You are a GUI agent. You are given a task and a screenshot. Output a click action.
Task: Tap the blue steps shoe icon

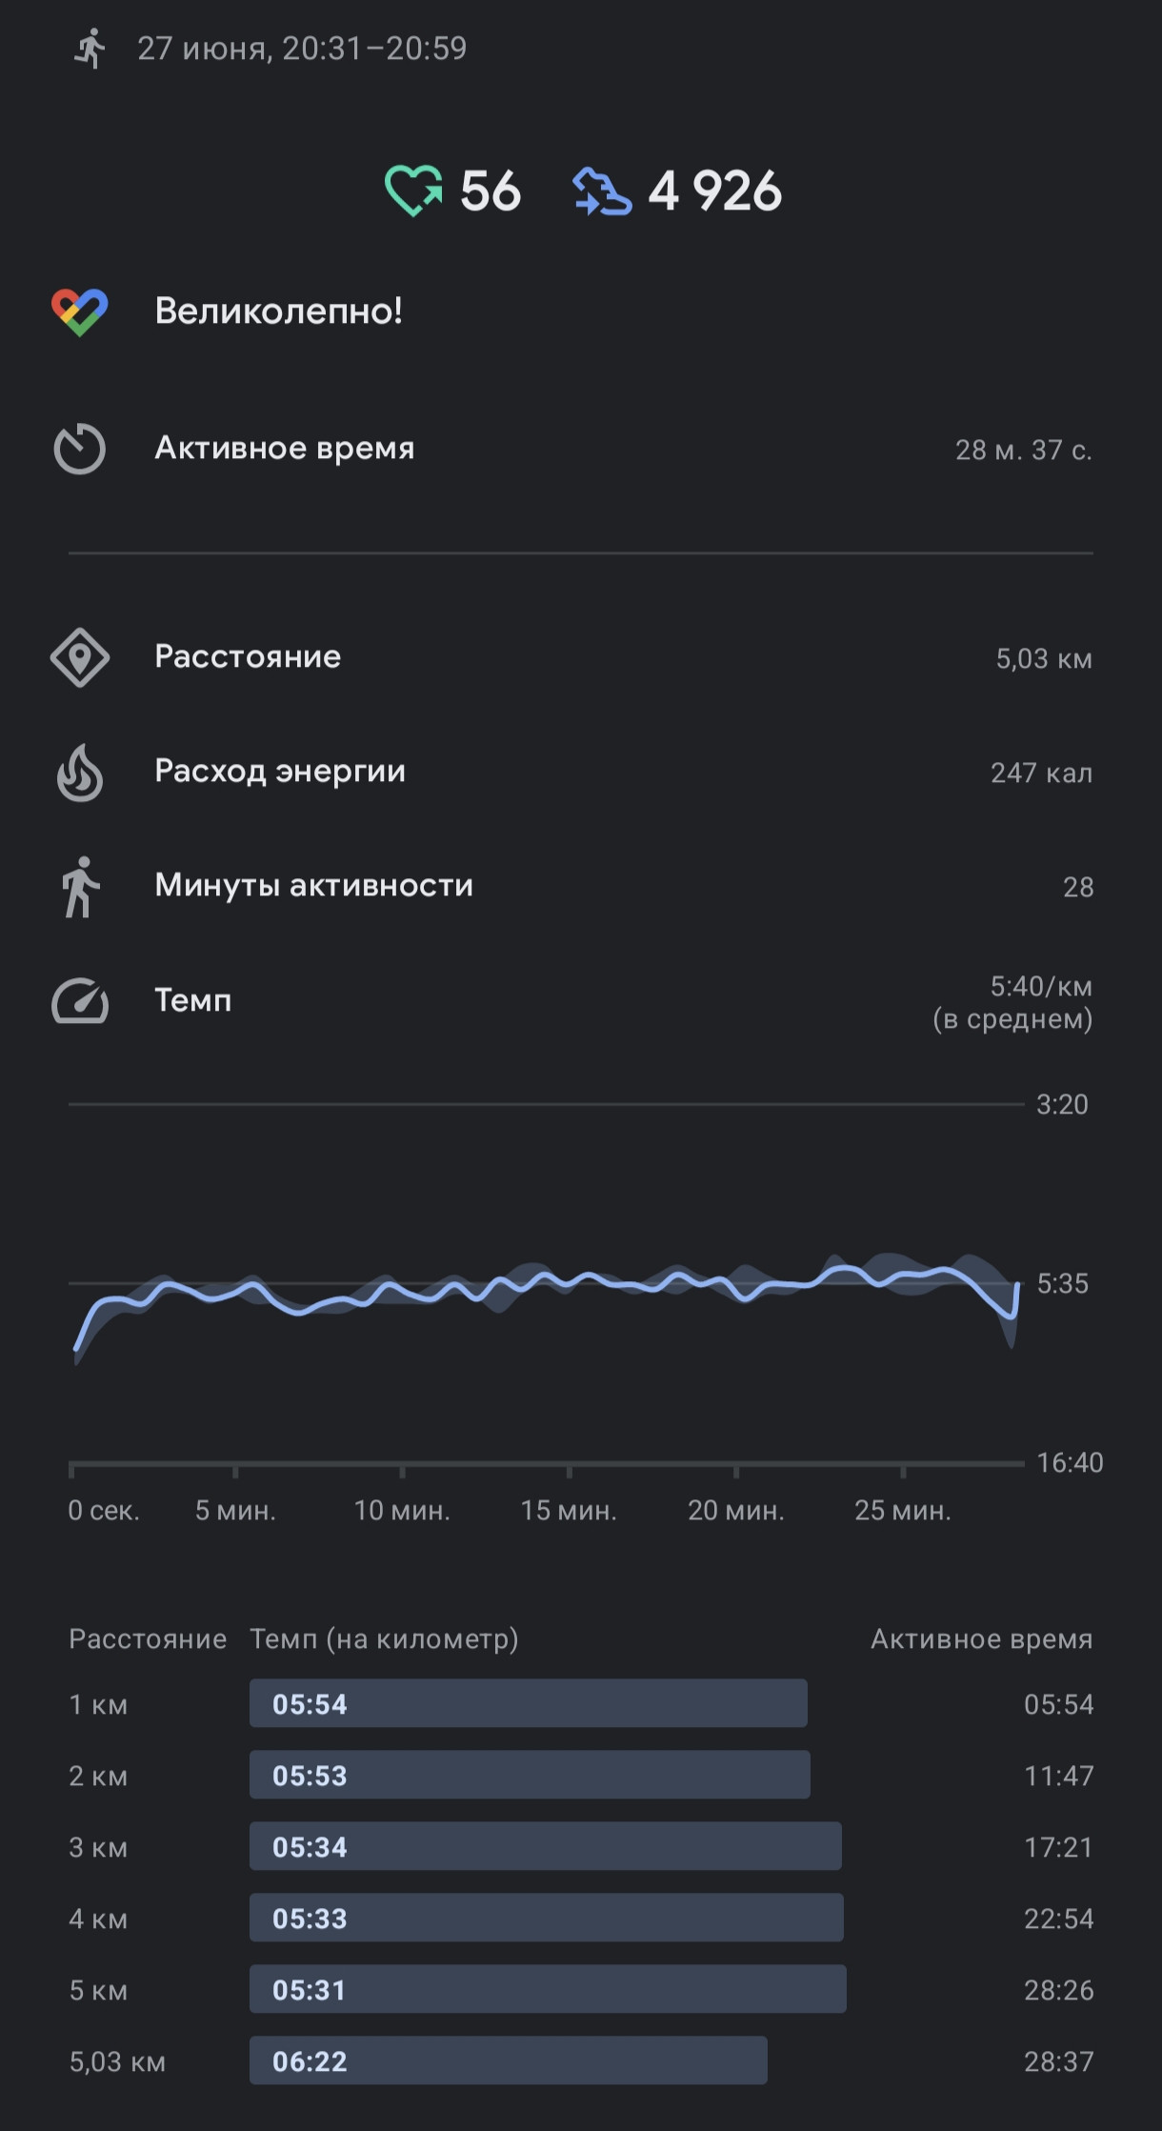(x=602, y=191)
